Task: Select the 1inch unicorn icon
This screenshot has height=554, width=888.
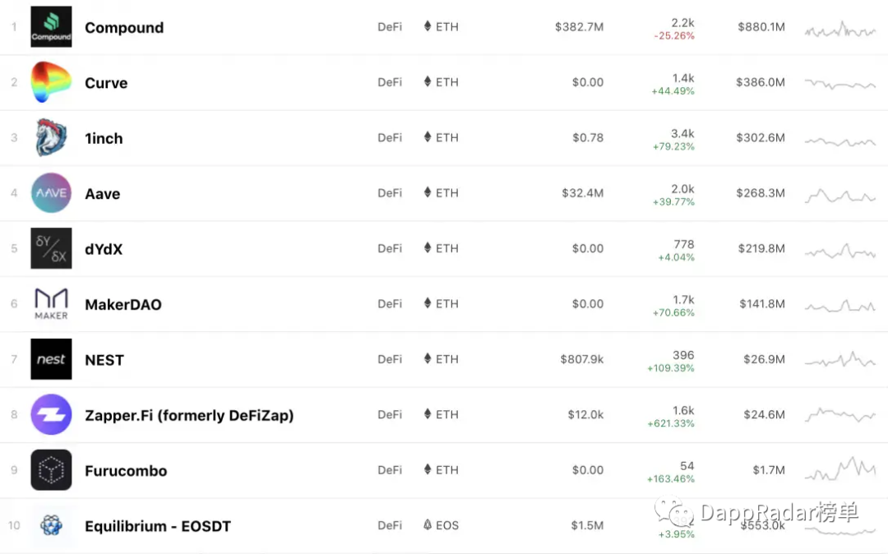Action: (51, 137)
